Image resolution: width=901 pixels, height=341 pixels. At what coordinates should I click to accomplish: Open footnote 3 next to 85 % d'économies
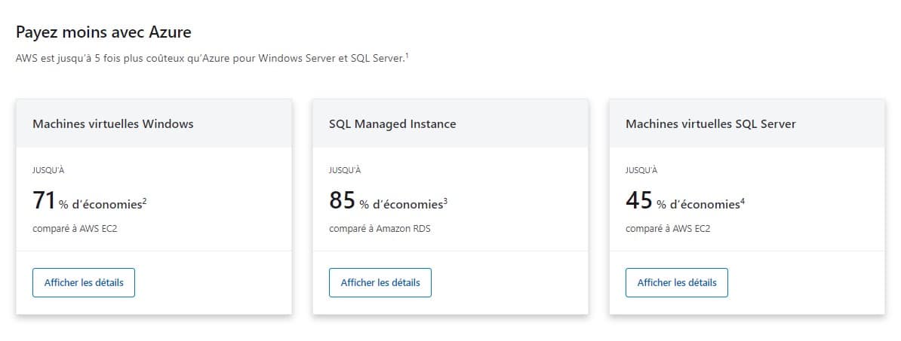point(445,200)
